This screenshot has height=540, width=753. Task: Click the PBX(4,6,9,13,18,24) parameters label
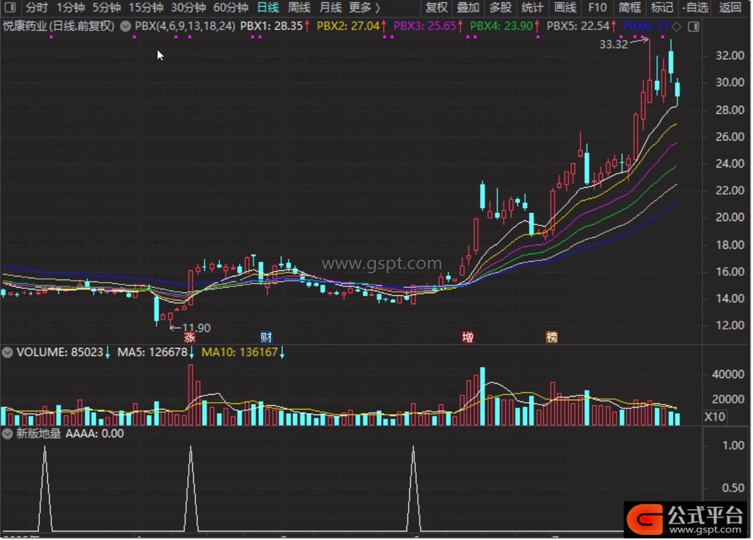(x=185, y=26)
